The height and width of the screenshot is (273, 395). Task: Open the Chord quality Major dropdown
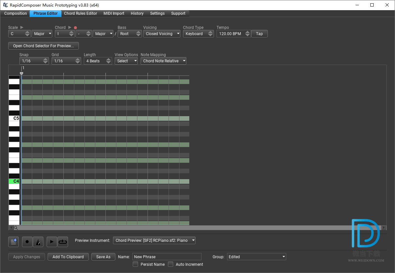(x=103, y=34)
